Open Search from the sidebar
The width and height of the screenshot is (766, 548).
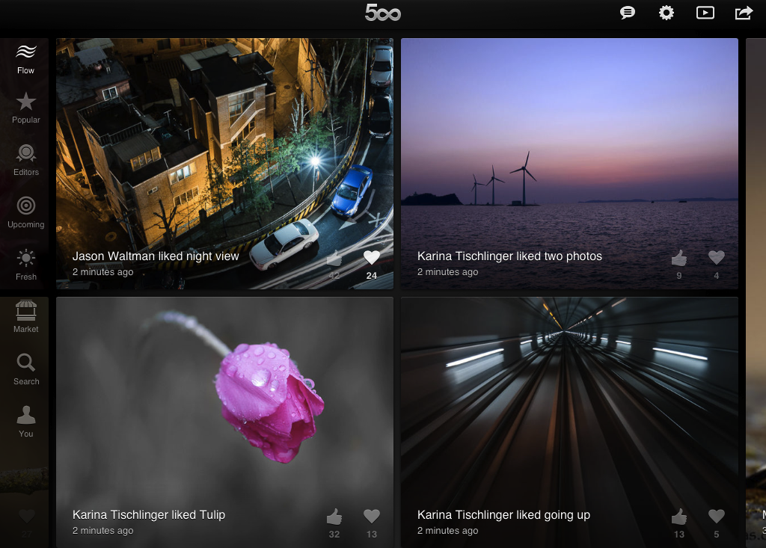click(x=26, y=369)
